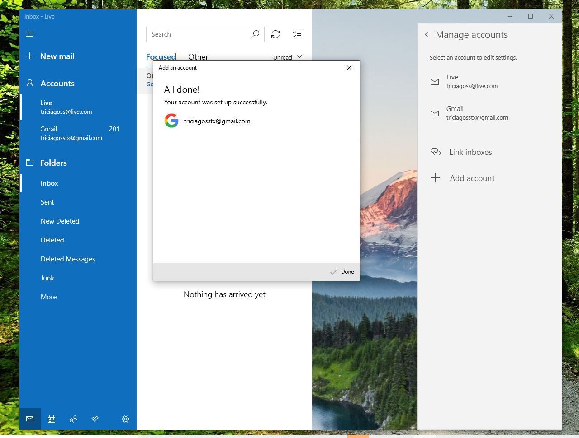Click the Accounts person icon
The image size is (579, 438).
coord(30,83)
